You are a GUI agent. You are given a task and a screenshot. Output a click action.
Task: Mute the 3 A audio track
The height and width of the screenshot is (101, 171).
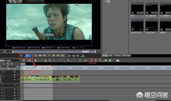point(15,96)
